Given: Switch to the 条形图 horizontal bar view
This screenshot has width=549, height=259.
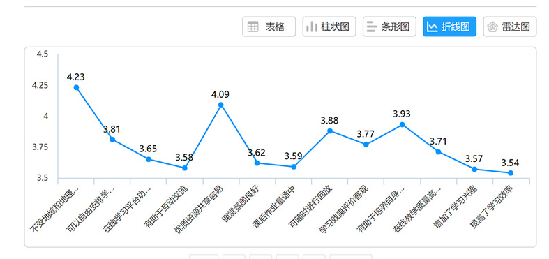Looking at the screenshot, I should (x=389, y=27).
